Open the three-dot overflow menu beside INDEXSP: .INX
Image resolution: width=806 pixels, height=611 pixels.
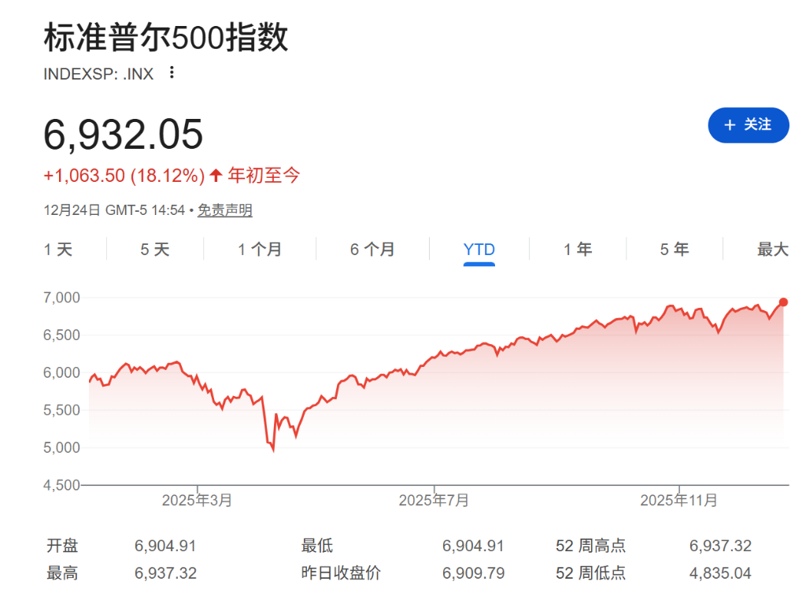pos(171,73)
